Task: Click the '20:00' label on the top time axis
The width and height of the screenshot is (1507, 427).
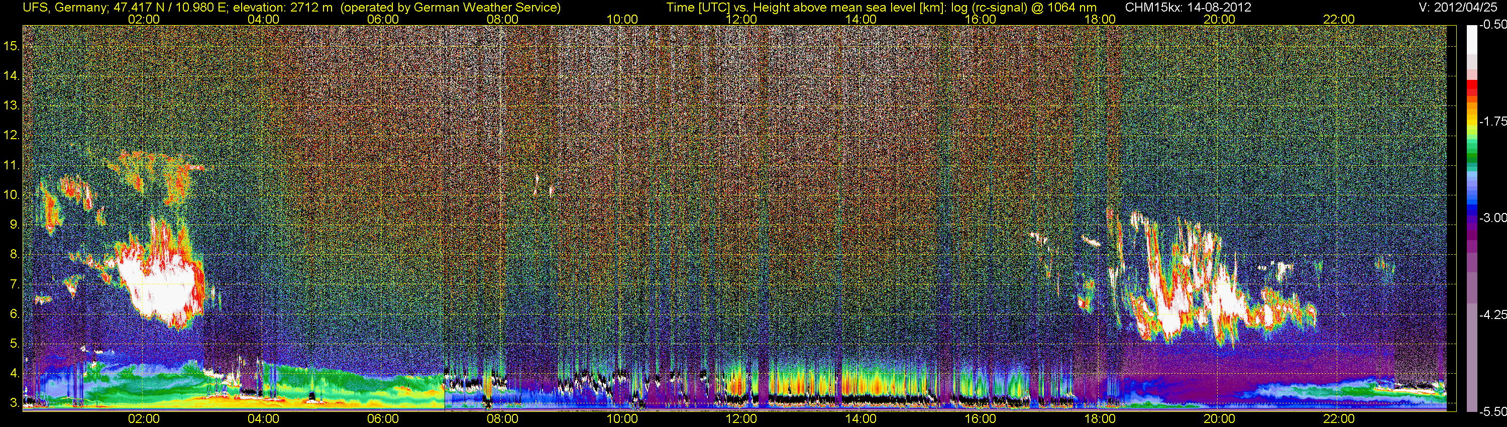Action: pyautogui.click(x=1219, y=19)
